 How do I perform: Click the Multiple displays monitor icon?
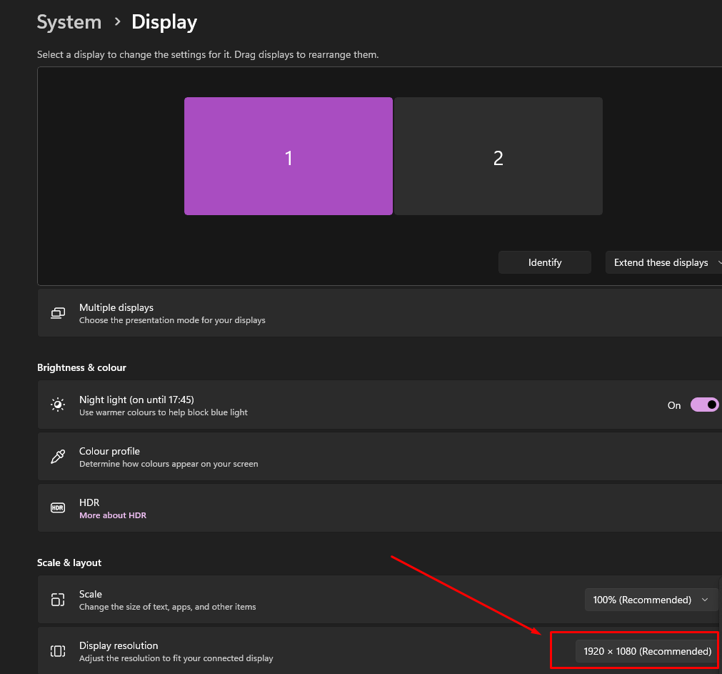click(x=58, y=313)
